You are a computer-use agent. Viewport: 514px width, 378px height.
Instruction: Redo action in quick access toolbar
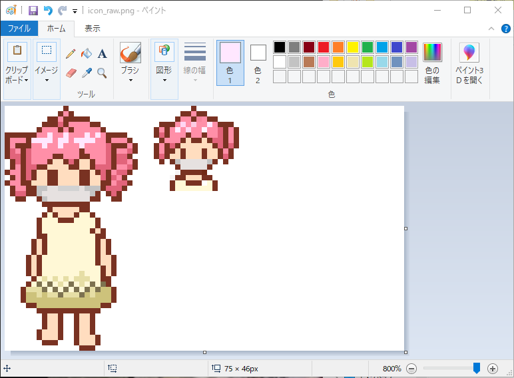click(x=62, y=11)
